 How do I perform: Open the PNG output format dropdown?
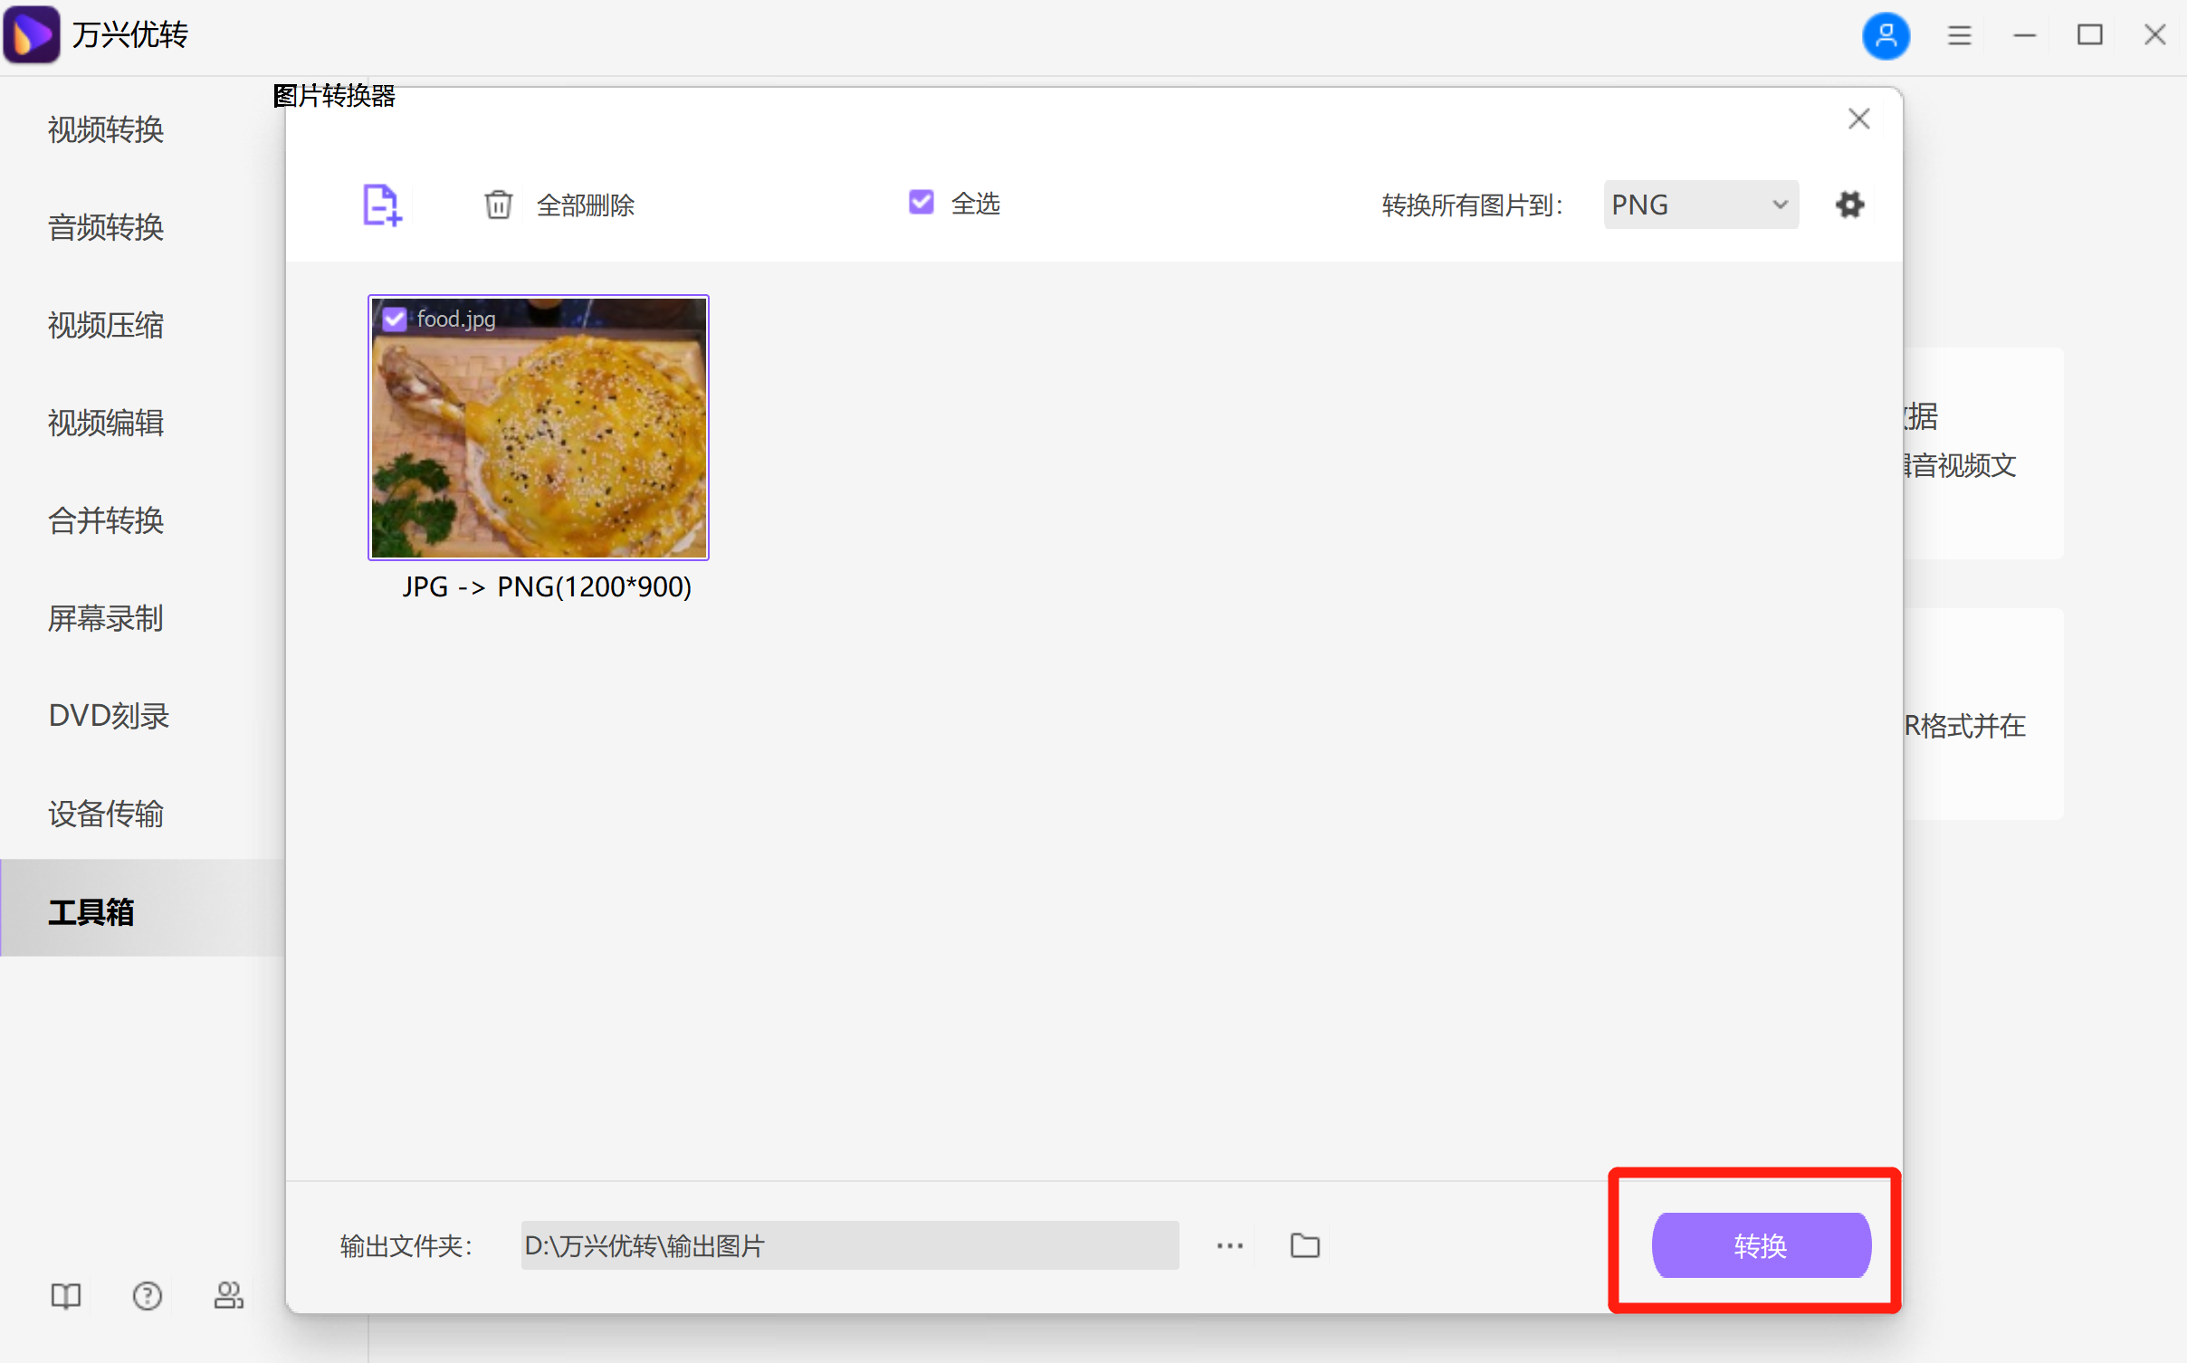click(x=1700, y=205)
